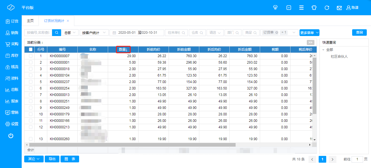Open 库存 in the sidebar
The width and height of the screenshot is (371, 168).
point(12,55)
